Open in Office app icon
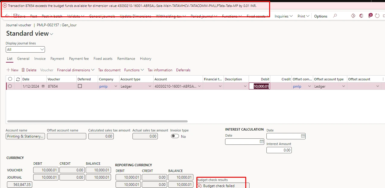The image size is (385, 188). coord(361,16)
